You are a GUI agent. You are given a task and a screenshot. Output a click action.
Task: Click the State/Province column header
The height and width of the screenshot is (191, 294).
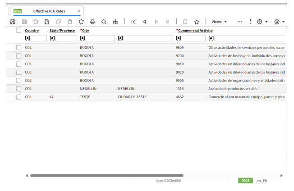click(62, 31)
